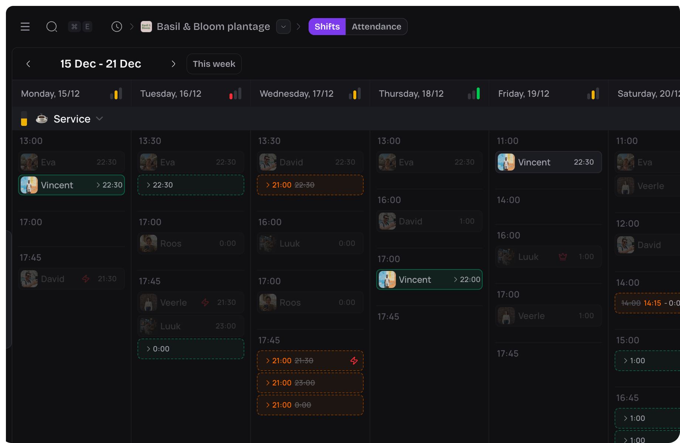Viewport: 680px width, 443px height.
Task: Open Vincent's Thursday 17:00 shift
Action: (x=429, y=279)
